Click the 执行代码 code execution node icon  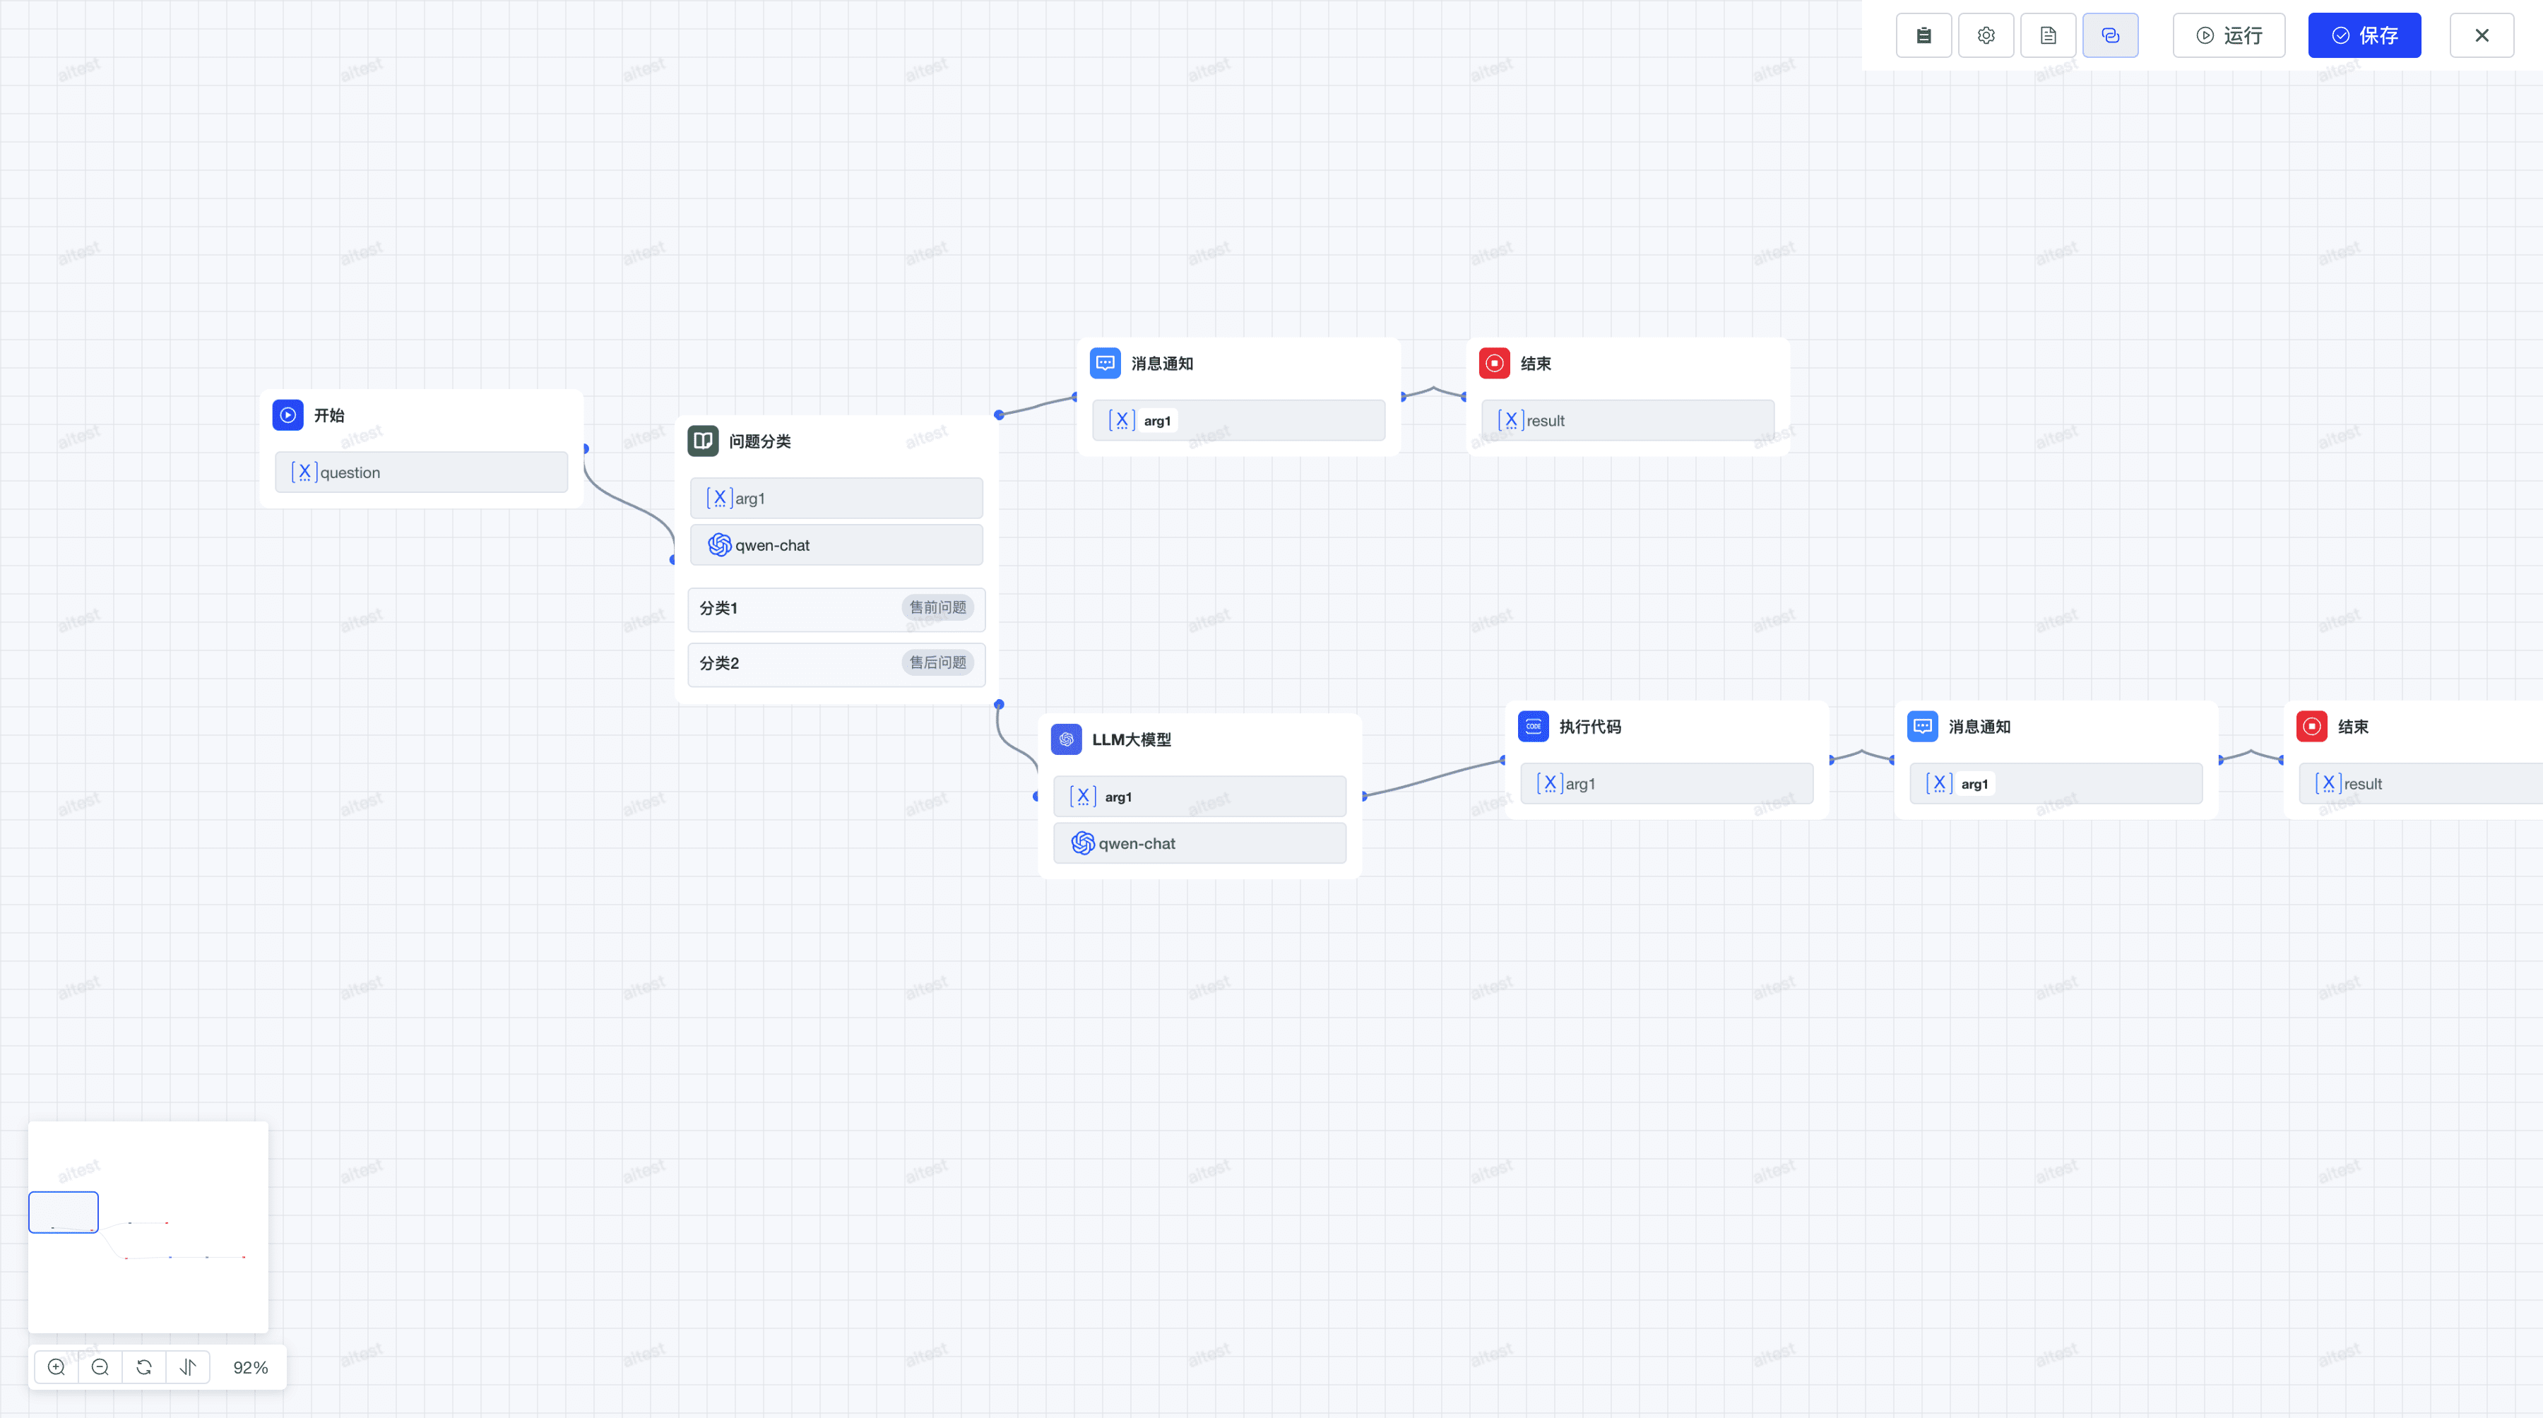1534,727
